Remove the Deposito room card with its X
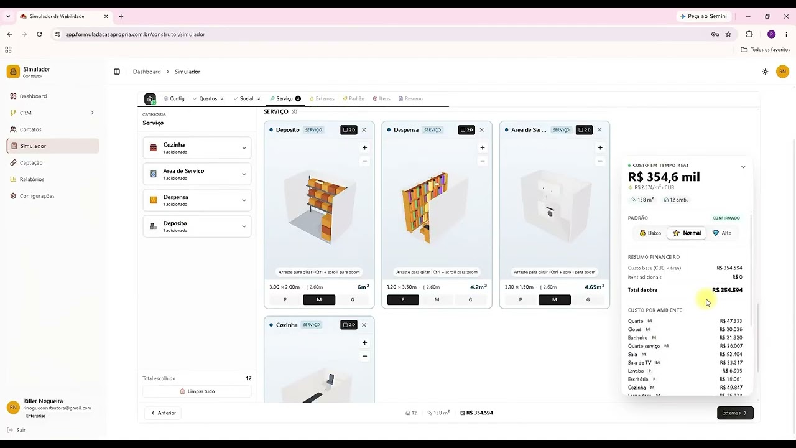Viewport: 796px width, 448px height. pos(364,130)
